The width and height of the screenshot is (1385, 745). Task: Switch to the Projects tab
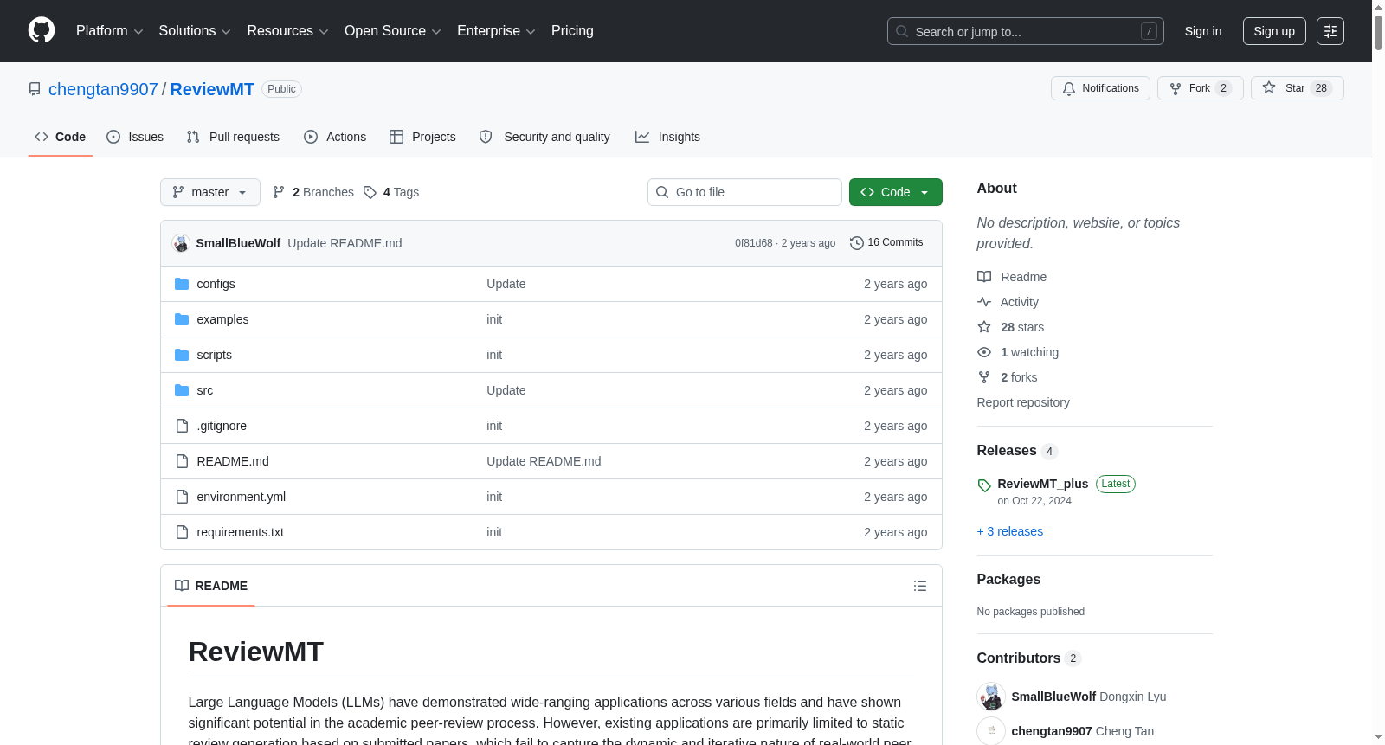(422, 137)
